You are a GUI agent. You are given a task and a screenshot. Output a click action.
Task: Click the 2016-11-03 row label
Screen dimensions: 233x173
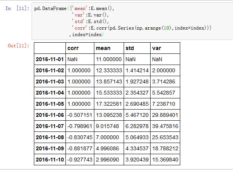click(50, 82)
